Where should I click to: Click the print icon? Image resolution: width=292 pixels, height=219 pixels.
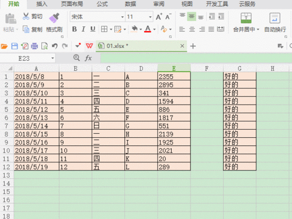(34, 46)
